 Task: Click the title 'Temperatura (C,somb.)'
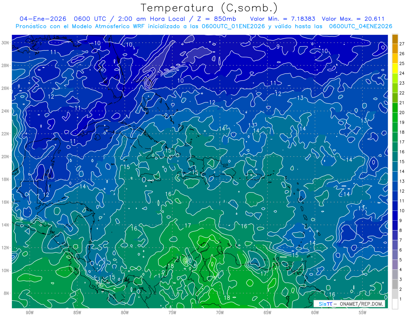point(209,8)
